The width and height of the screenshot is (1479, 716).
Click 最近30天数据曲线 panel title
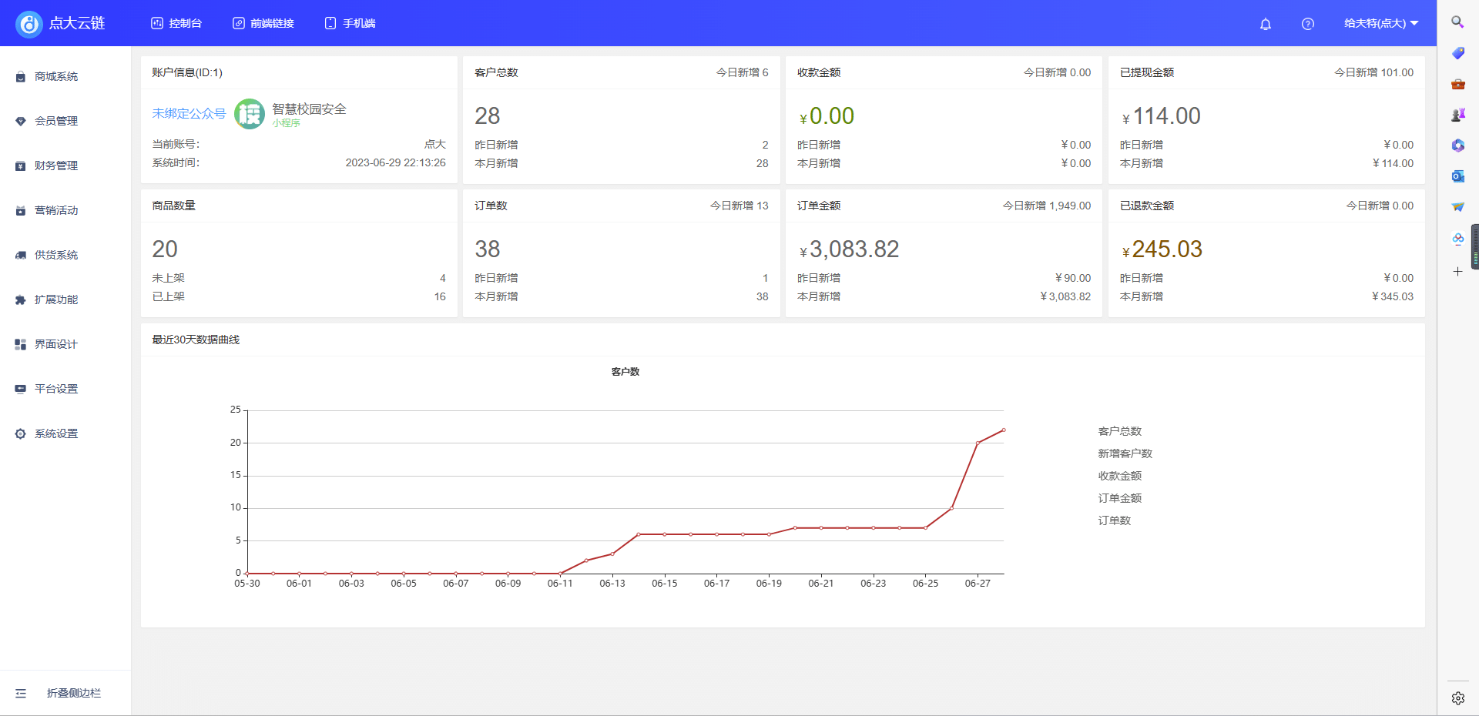(x=196, y=340)
